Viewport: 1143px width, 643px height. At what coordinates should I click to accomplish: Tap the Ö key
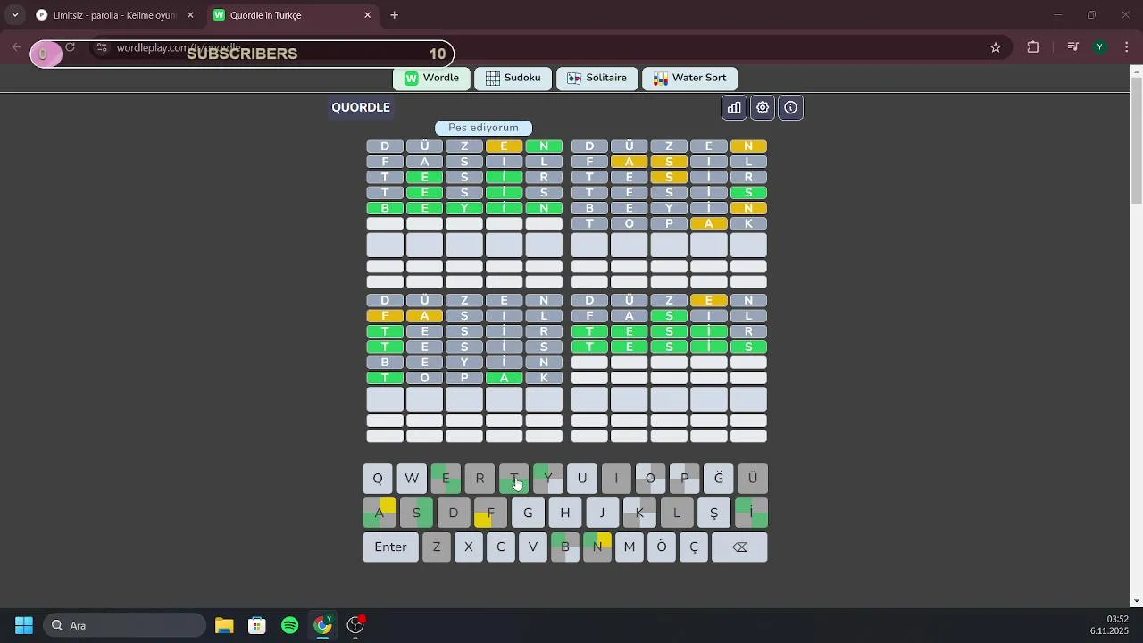point(662,547)
